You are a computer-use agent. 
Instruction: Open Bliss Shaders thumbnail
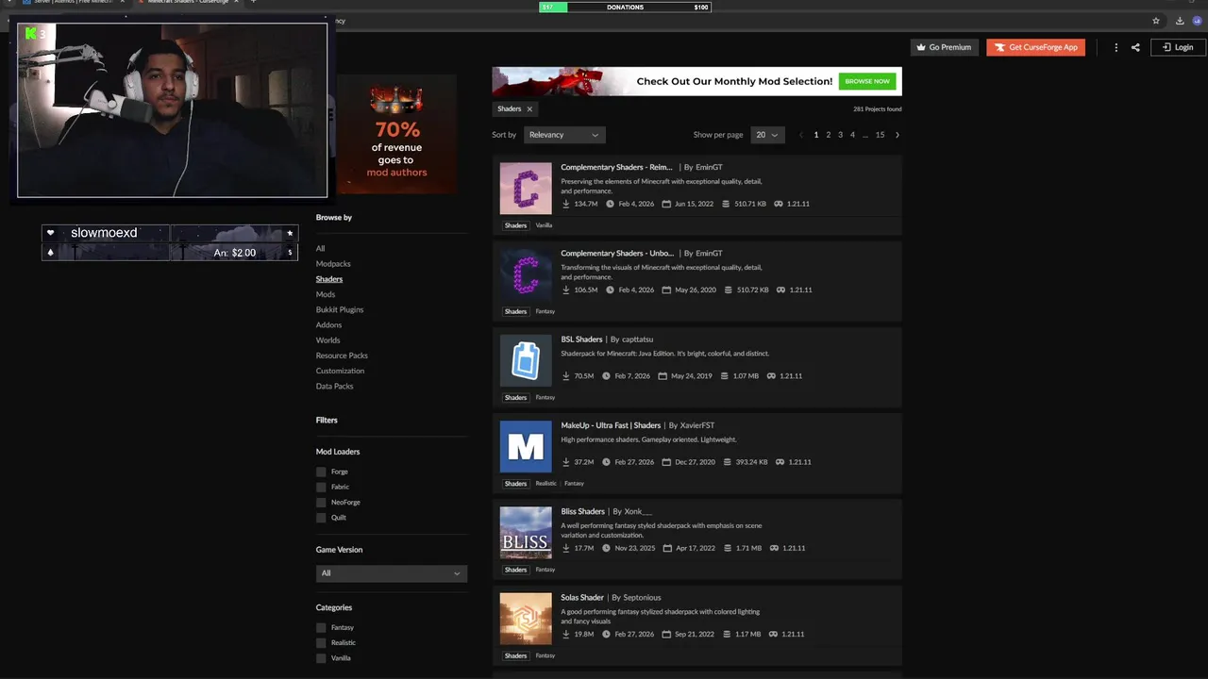pos(526,533)
